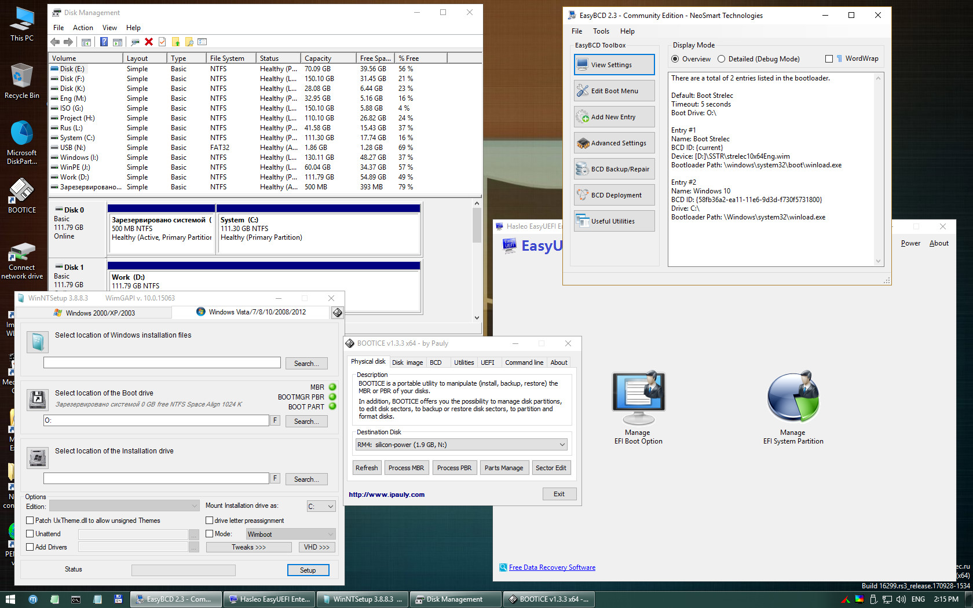The height and width of the screenshot is (608, 973).
Task: Open Tools menu in EasyBCD
Action: point(601,31)
